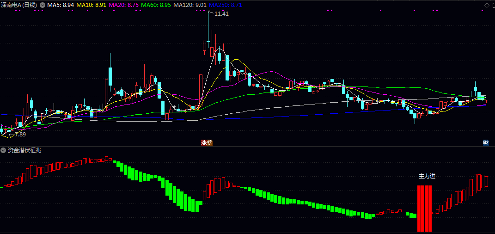
Task: Click the tall red 主力进 signal bars
Action: point(424,209)
